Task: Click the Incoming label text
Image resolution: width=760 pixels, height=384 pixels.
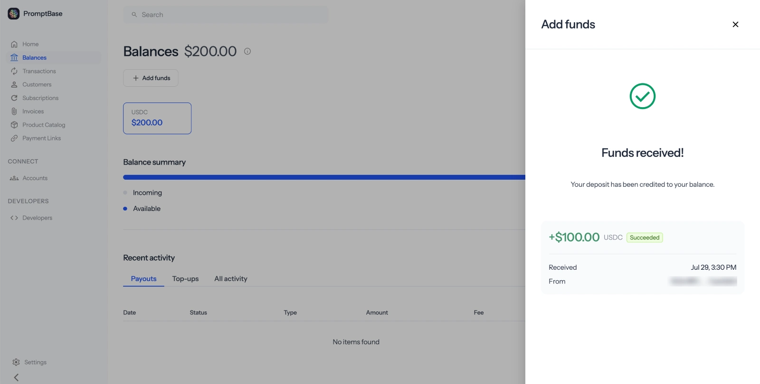Action: tap(147, 193)
